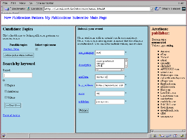
Task: Click the component bar drag handle
Action: coord(150,136)
